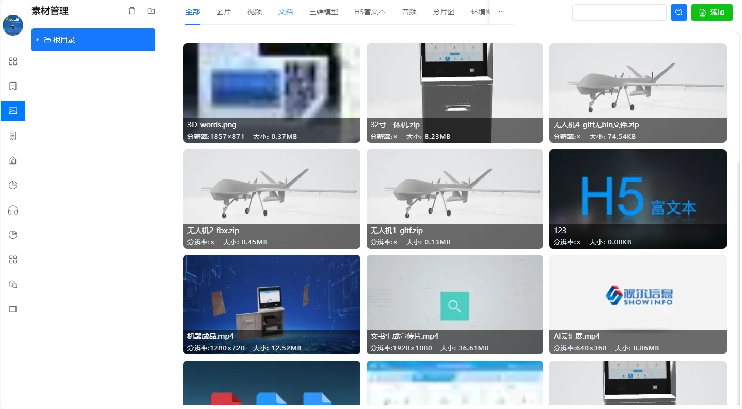
Task: Open the bookmark icon in left sidebar
Action: 13,86
